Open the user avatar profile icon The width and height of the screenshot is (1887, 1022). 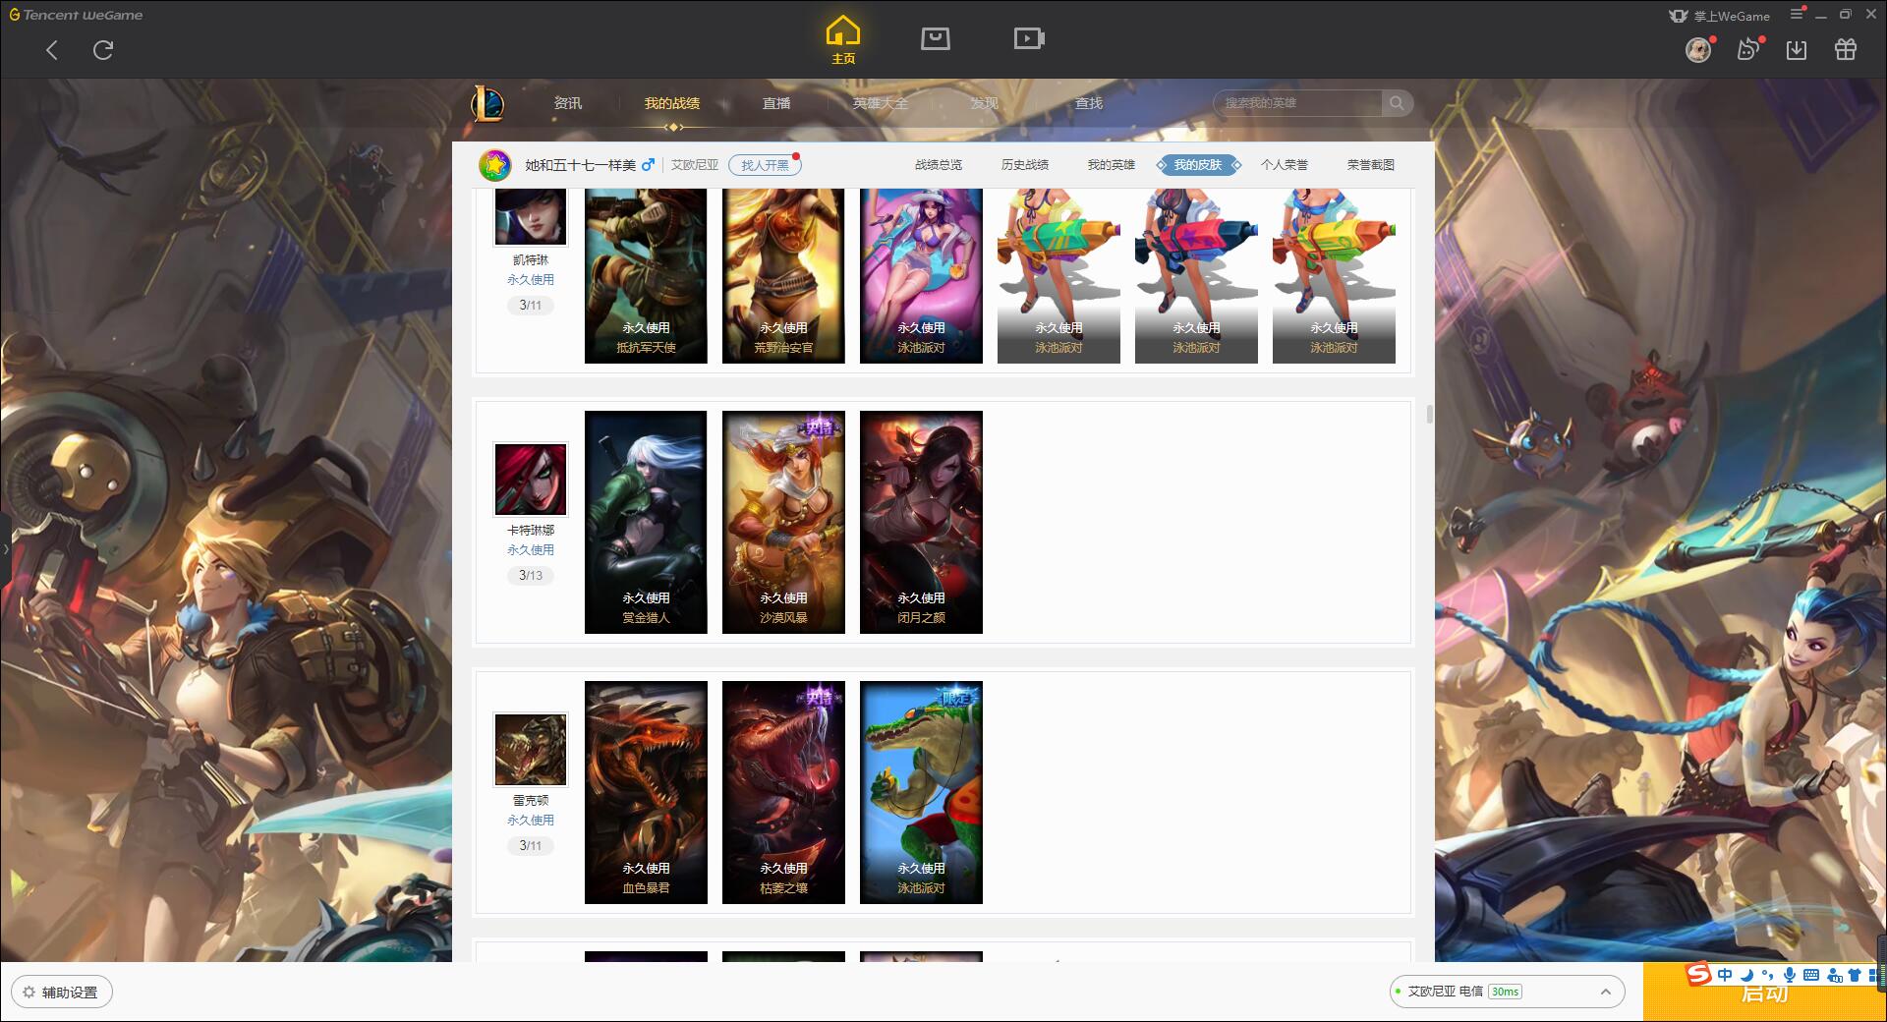(1698, 49)
